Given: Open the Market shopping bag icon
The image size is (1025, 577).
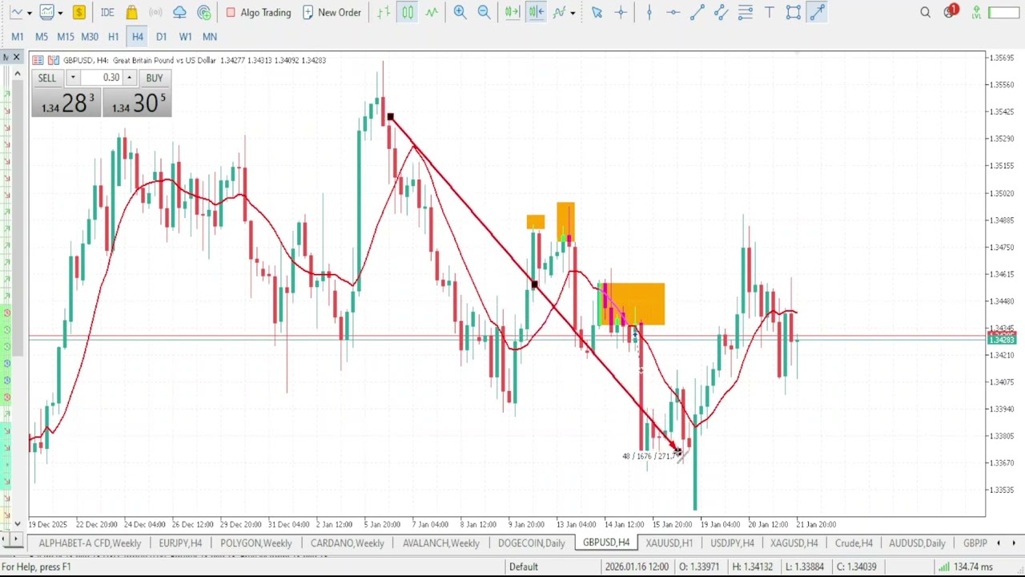Looking at the screenshot, I should [131, 12].
